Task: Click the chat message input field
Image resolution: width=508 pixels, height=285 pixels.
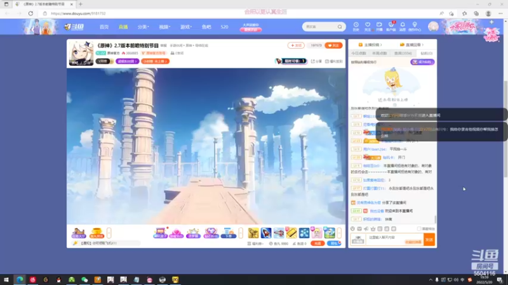Action: pos(394,239)
